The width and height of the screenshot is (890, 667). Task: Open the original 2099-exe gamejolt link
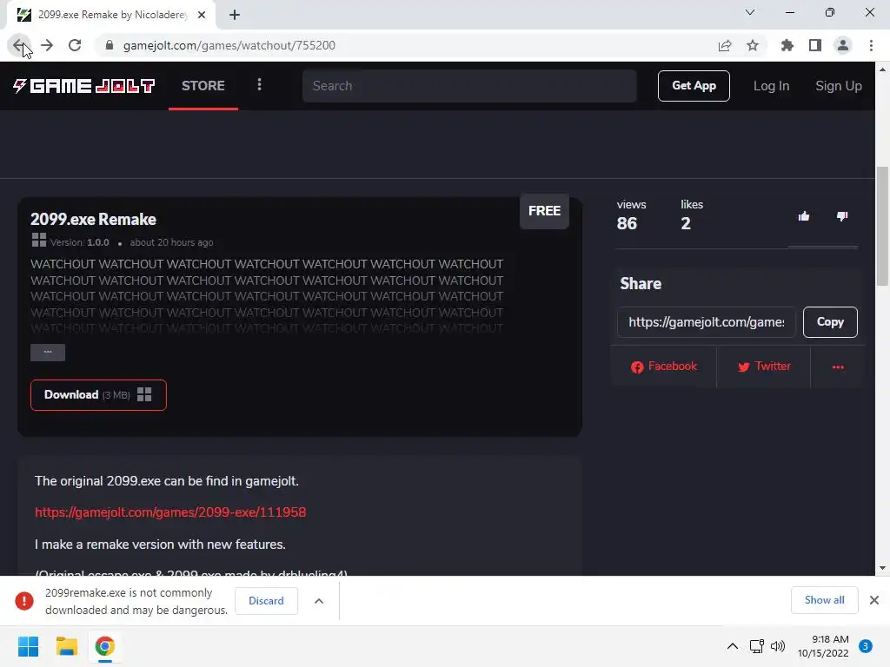(170, 512)
